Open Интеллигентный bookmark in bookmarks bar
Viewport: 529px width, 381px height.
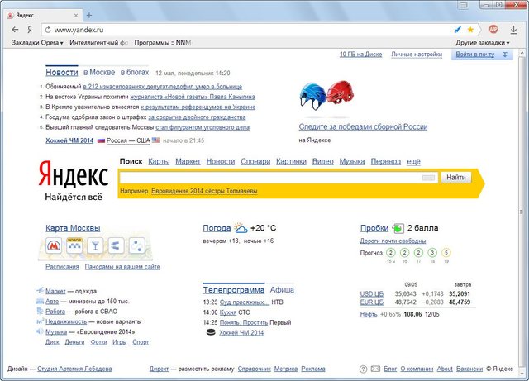coord(98,43)
